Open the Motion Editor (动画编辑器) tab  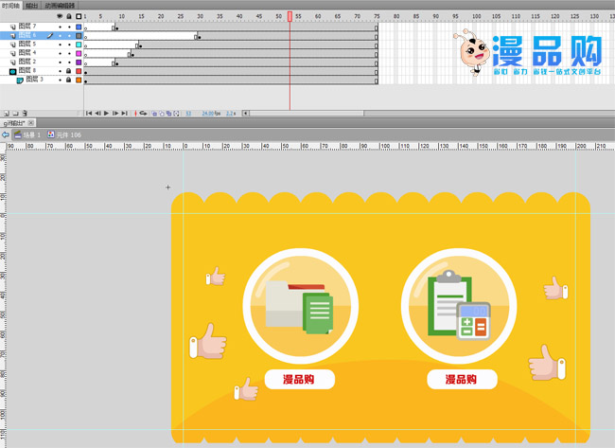(60, 6)
